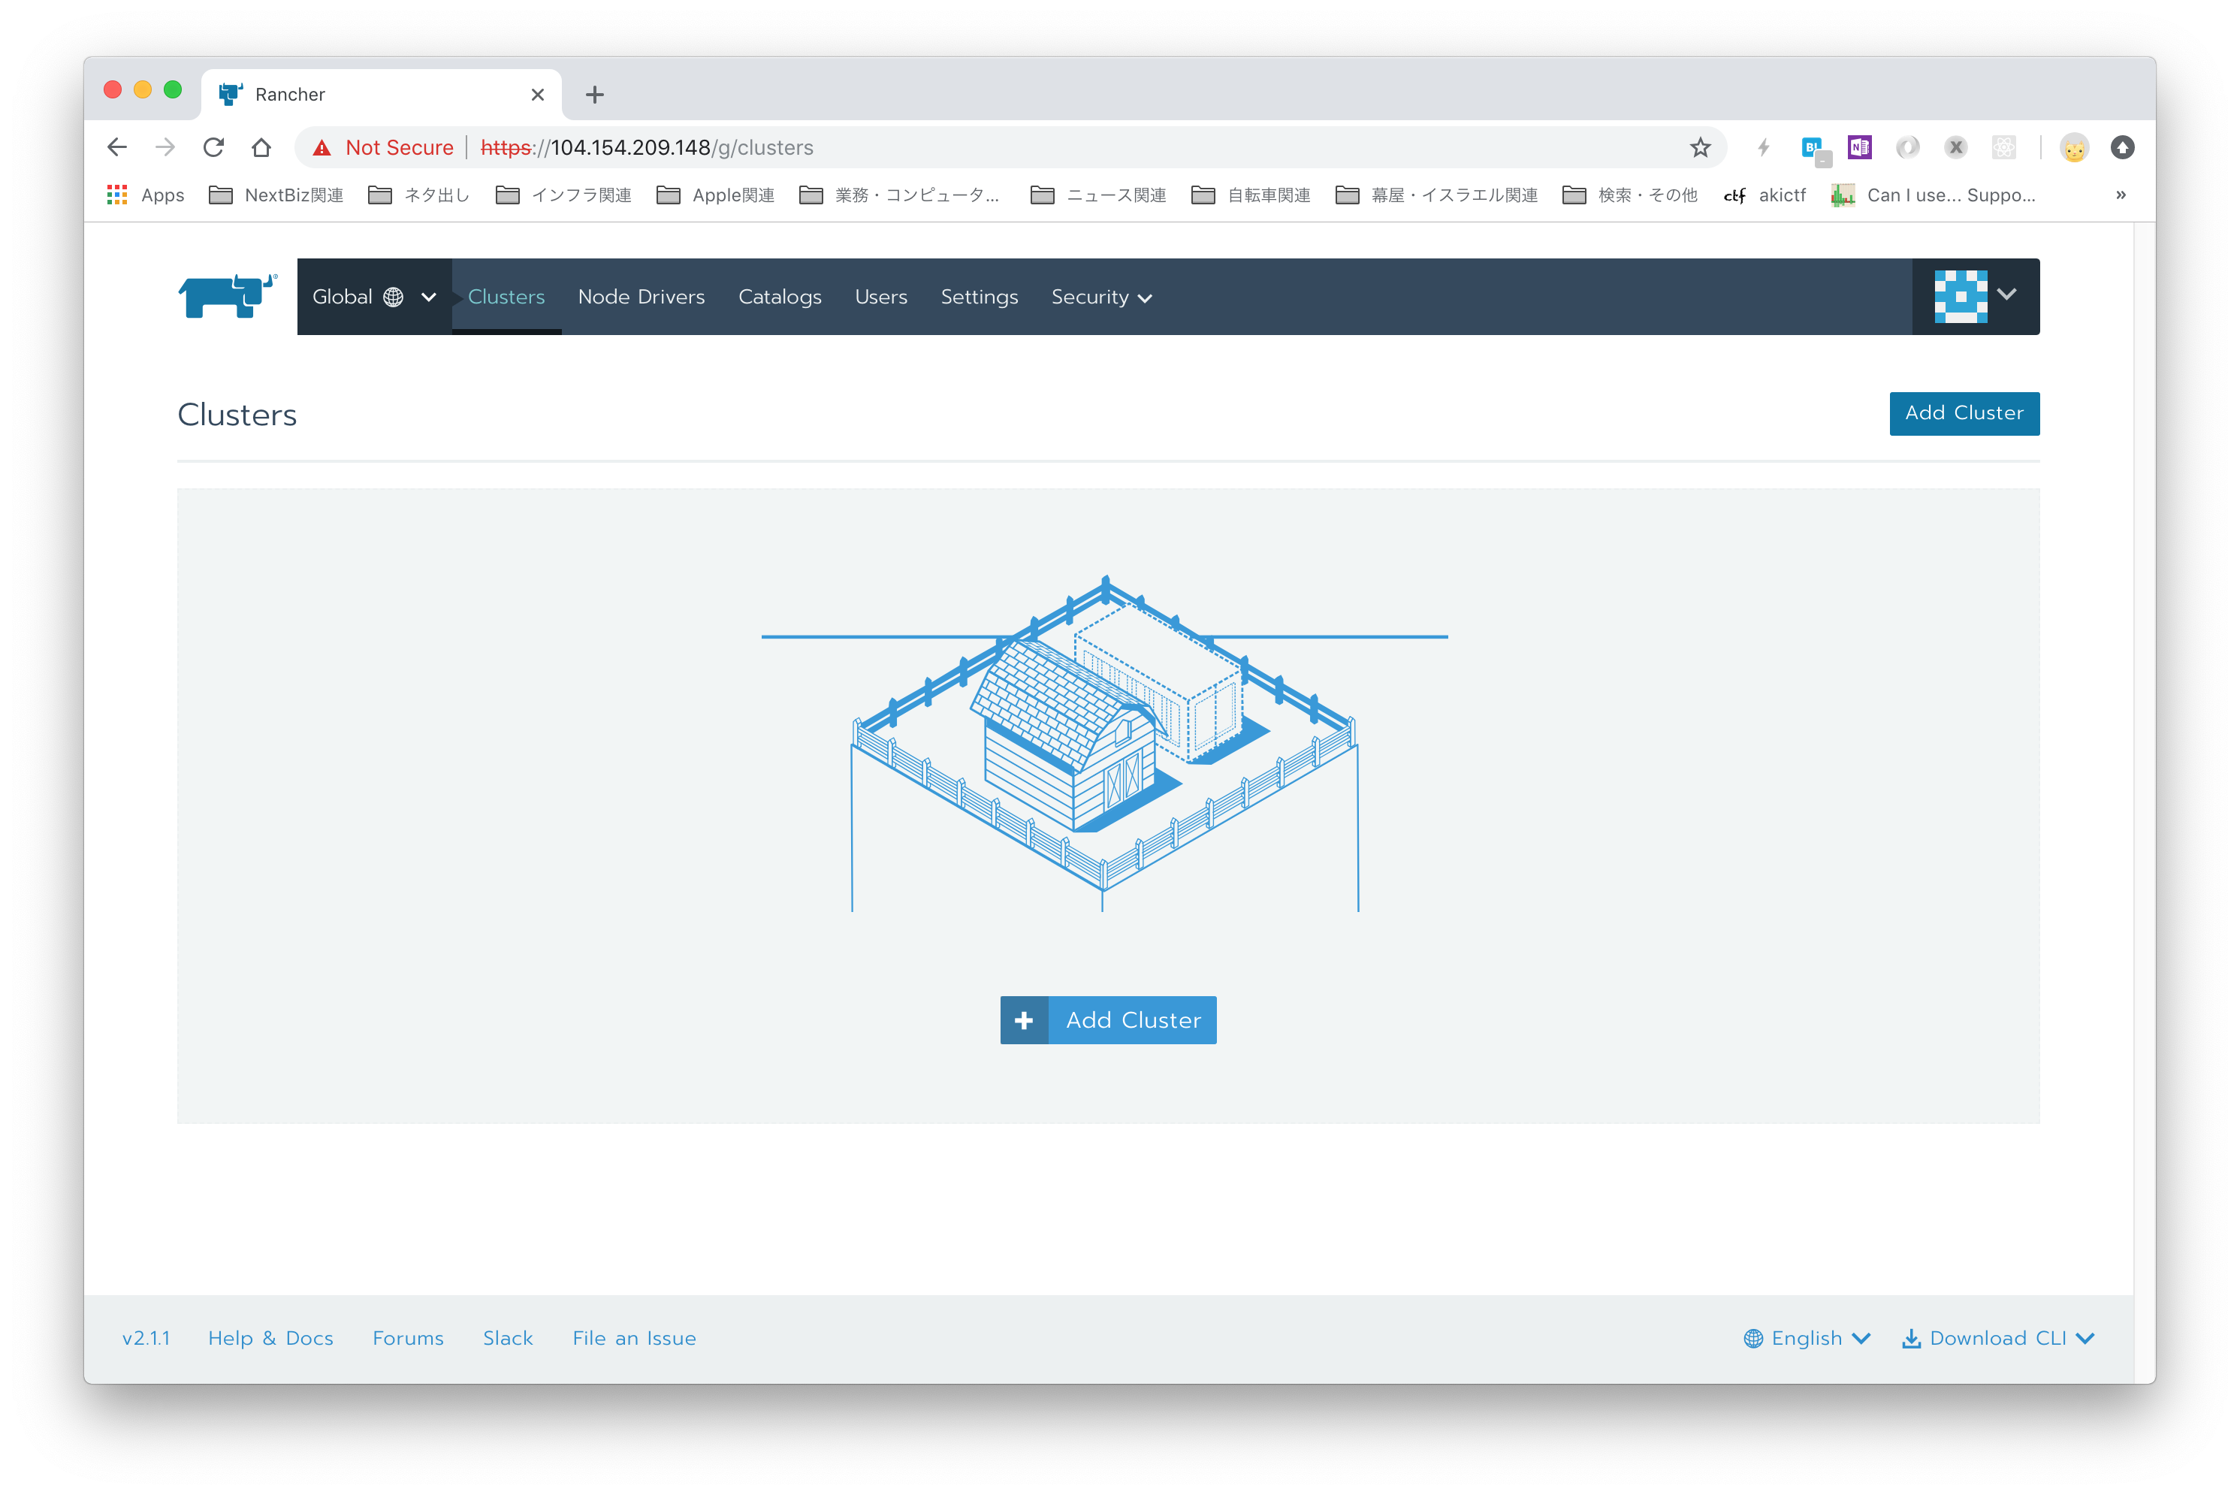Click the Add Cluster center button
The width and height of the screenshot is (2240, 1495).
point(1106,1019)
